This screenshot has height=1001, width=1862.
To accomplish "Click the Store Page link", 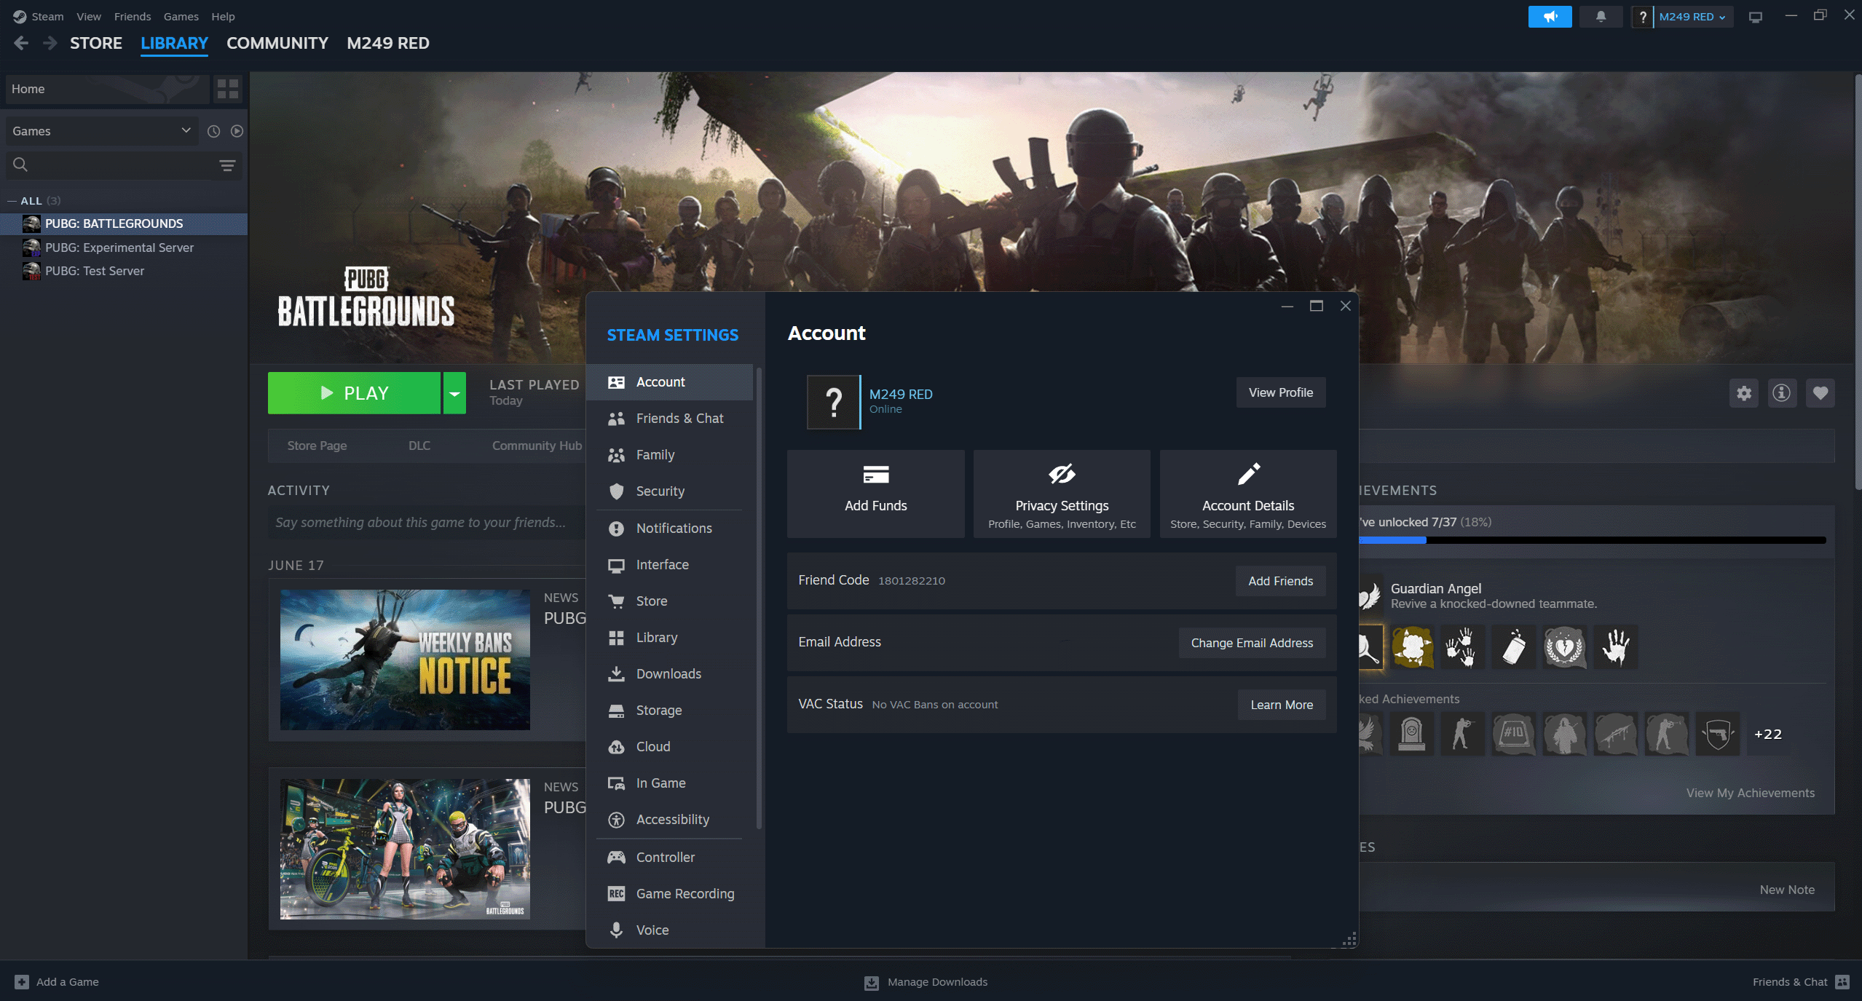I will click(x=317, y=446).
